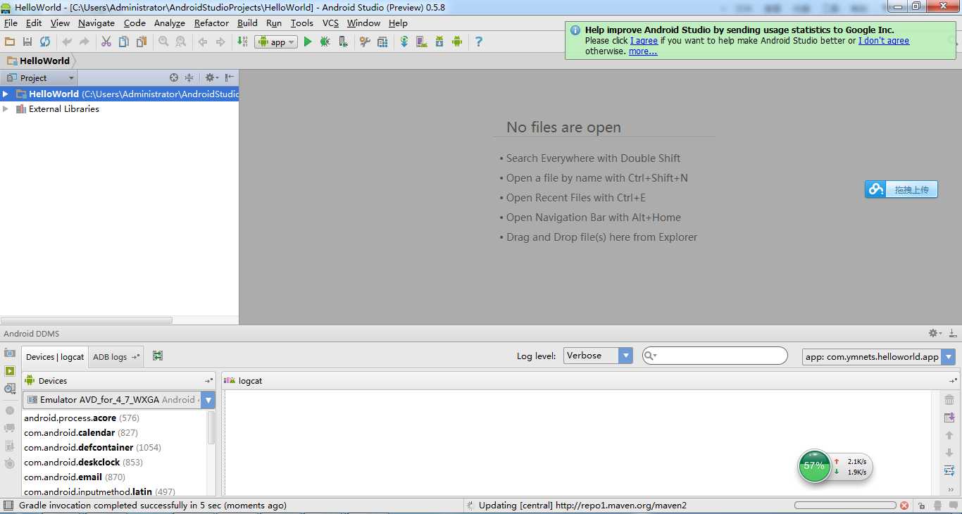Screen dimensions: 962x514
Task: Click the Open folder toolbar icon
Action: coord(10,42)
